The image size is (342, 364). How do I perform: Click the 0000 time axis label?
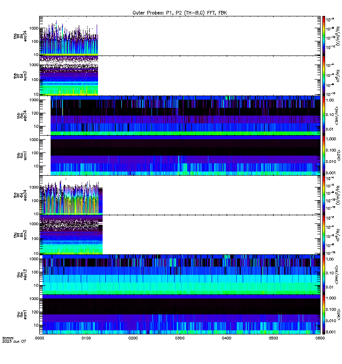pos(39,338)
